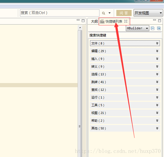The height and width of the screenshot is (157, 164).
Task: Switch to the 大纲 tab
Action: pos(94,22)
